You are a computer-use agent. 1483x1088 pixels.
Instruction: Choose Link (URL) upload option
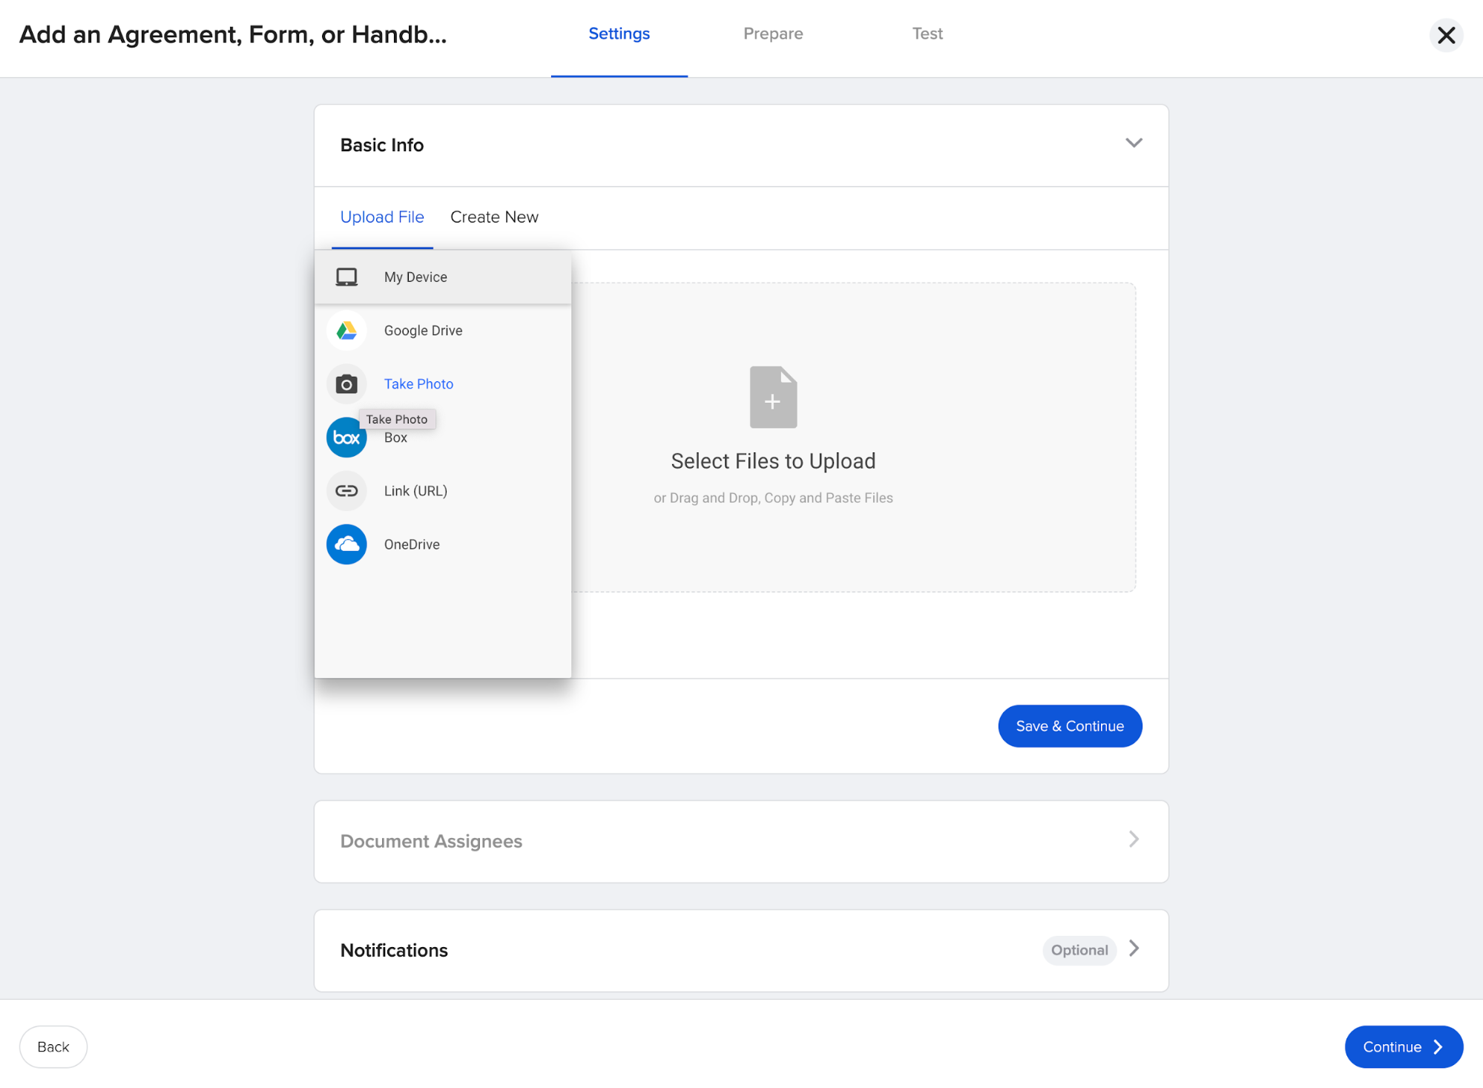[443, 491]
